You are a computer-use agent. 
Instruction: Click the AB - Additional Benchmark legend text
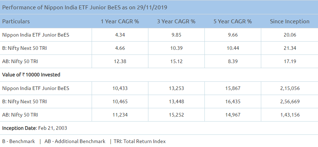tap(75, 141)
